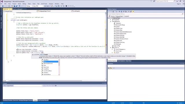Open the Show output from dropdown
185x104 pixels.
(28, 86)
